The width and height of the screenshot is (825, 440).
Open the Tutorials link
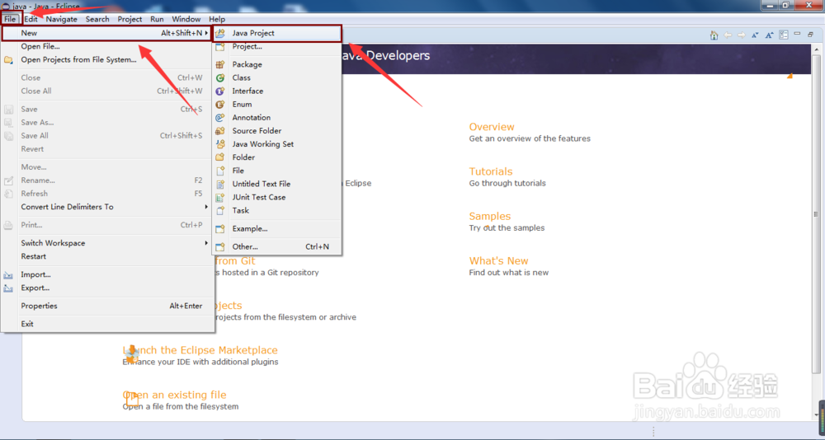pyautogui.click(x=490, y=171)
